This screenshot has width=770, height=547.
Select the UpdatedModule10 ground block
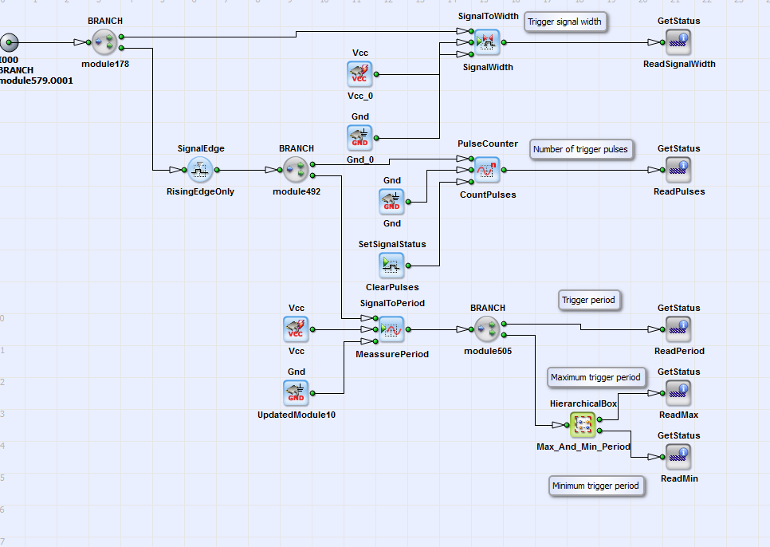296,392
